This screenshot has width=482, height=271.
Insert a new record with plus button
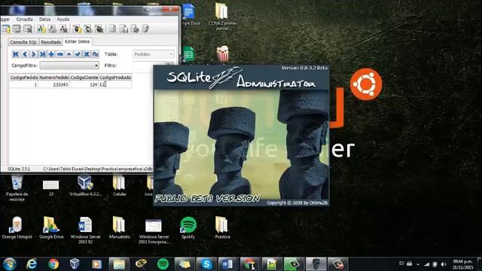coord(51,54)
